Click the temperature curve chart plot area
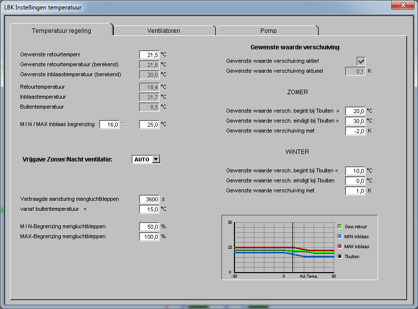Viewport: 418px width, 309px height. [284, 248]
